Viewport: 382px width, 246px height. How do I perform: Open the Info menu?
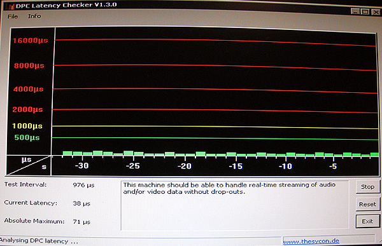point(34,16)
